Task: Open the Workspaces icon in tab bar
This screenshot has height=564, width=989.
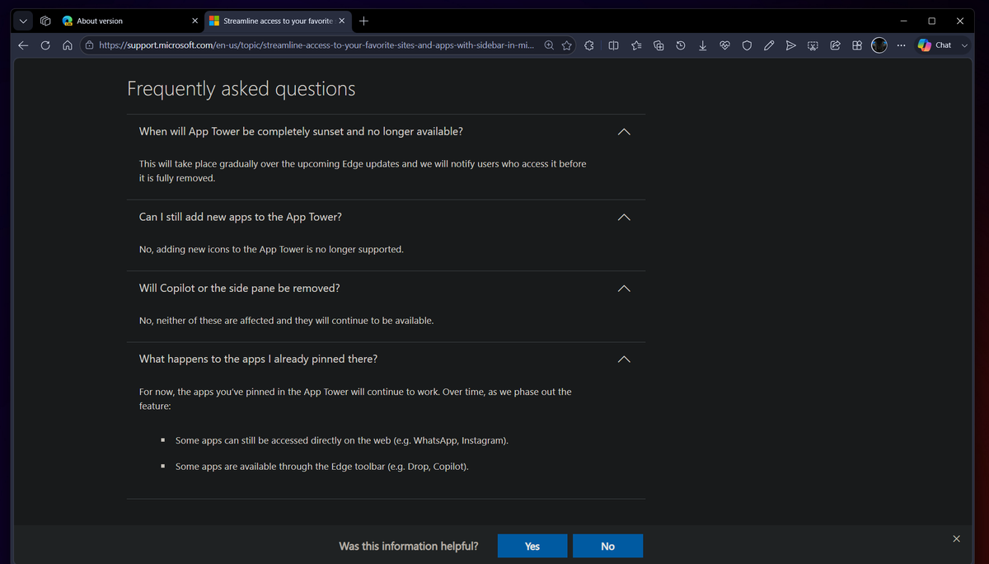Action: (45, 21)
